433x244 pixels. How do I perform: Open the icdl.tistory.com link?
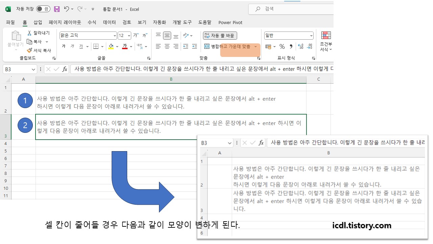362,225
